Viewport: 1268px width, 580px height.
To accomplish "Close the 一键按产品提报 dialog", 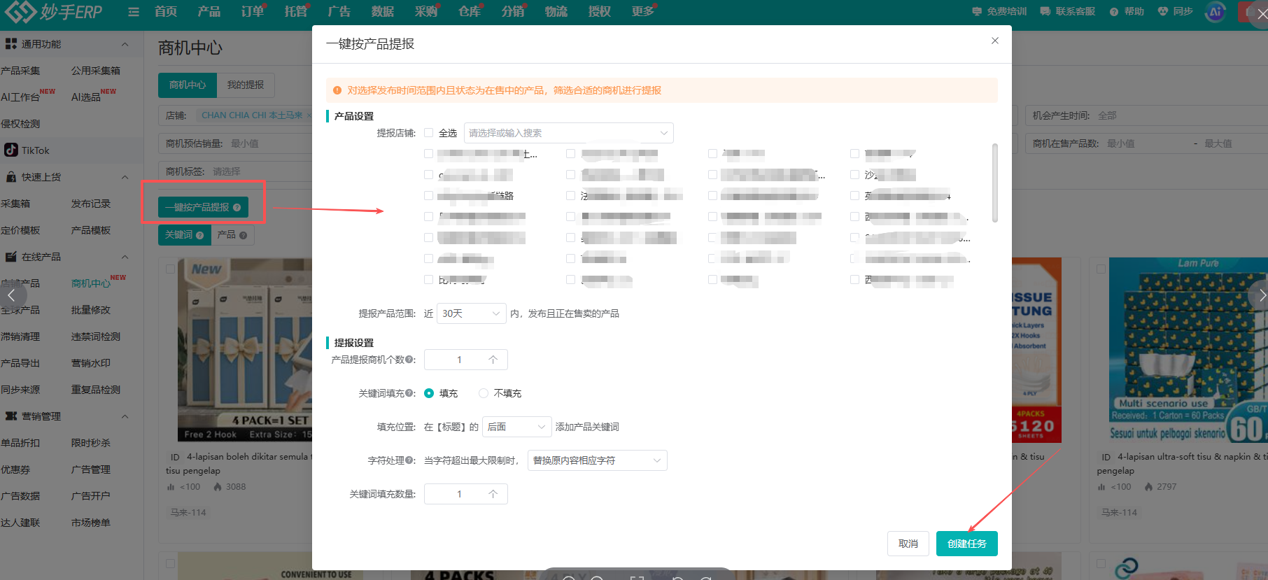I will pos(995,41).
